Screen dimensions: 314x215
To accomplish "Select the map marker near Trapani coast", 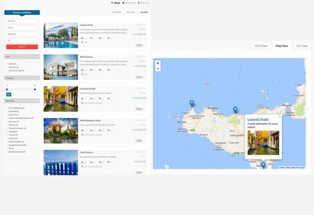I will pos(192,103).
